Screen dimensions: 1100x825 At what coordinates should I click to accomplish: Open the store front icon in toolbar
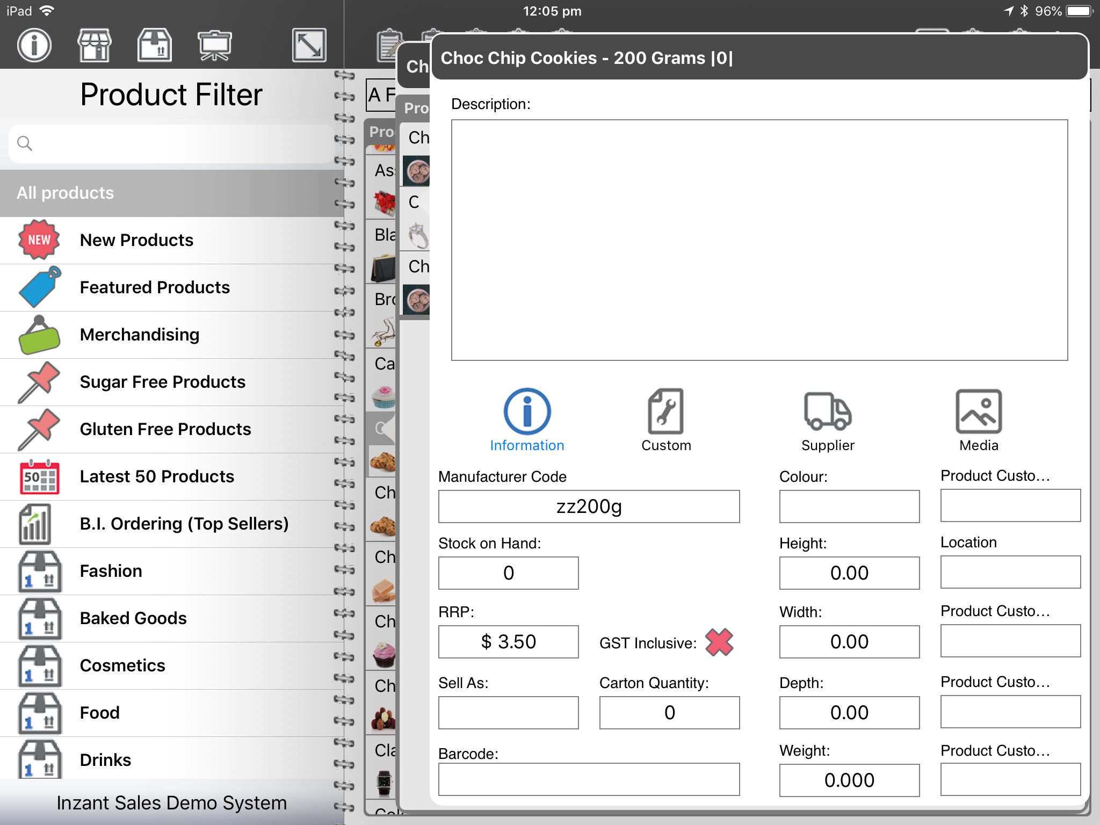pos(95,45)
